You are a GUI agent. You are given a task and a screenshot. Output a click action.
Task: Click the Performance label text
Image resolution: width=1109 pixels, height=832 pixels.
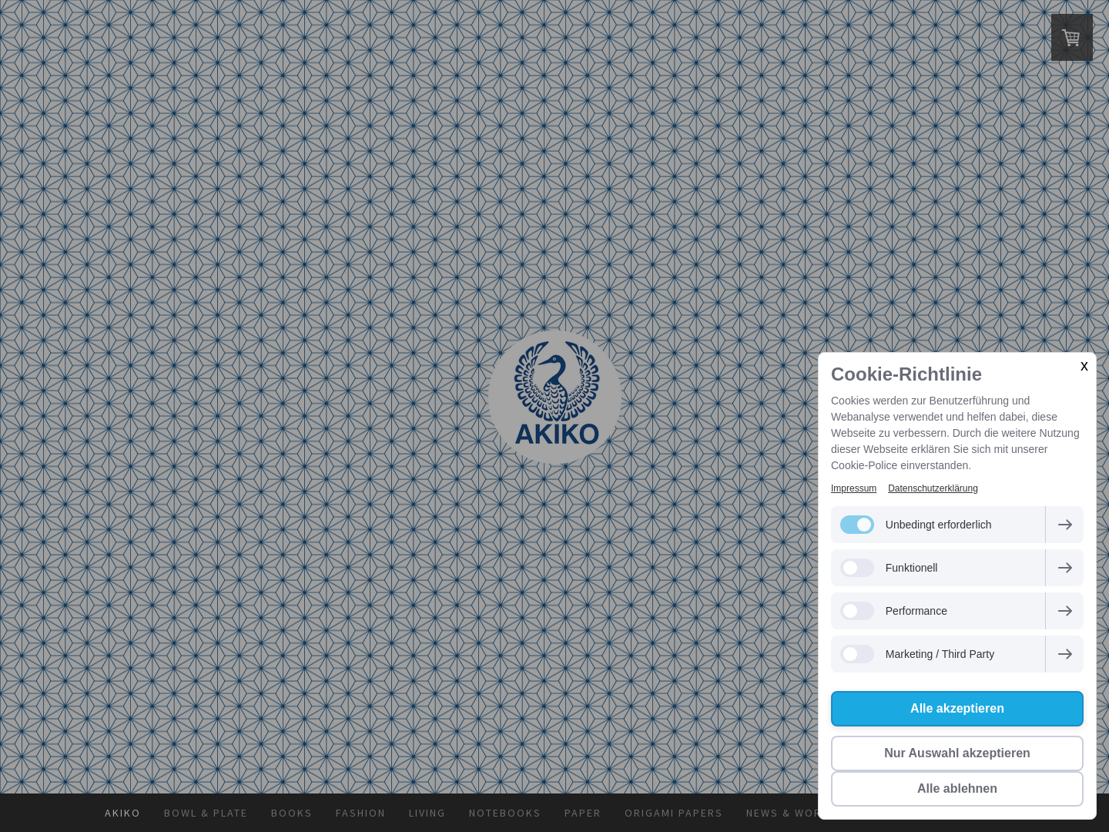(916, 611)
